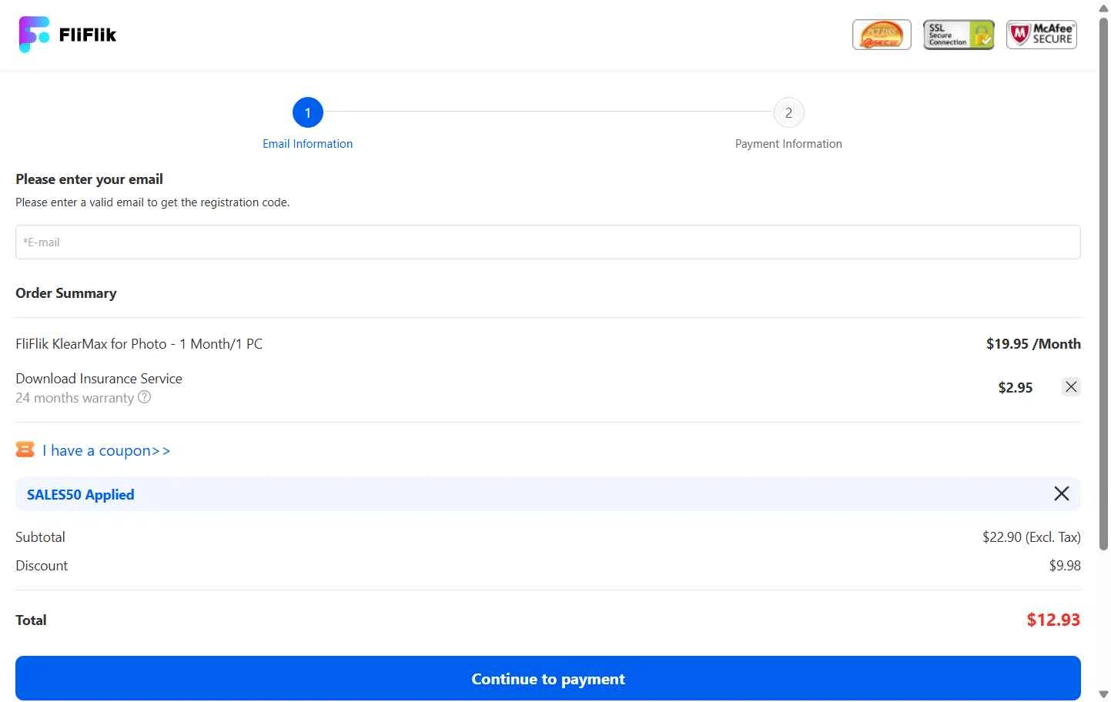The height and width of the screenshot is (702, 1111).
Task: Click the Payment Information step label
Action: (x=788, y=144)
